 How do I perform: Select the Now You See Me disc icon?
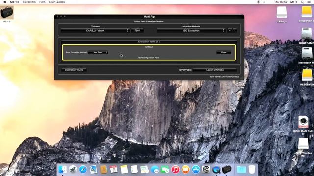pyautogui.click(x=303, y=144)
